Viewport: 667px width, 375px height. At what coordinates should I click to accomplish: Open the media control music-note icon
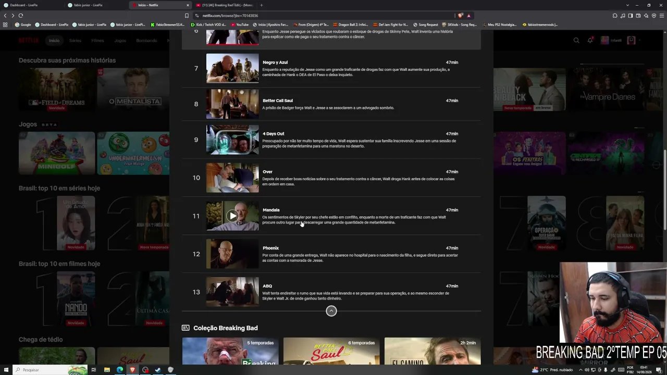pyautogui.click(x=623, y=16)
